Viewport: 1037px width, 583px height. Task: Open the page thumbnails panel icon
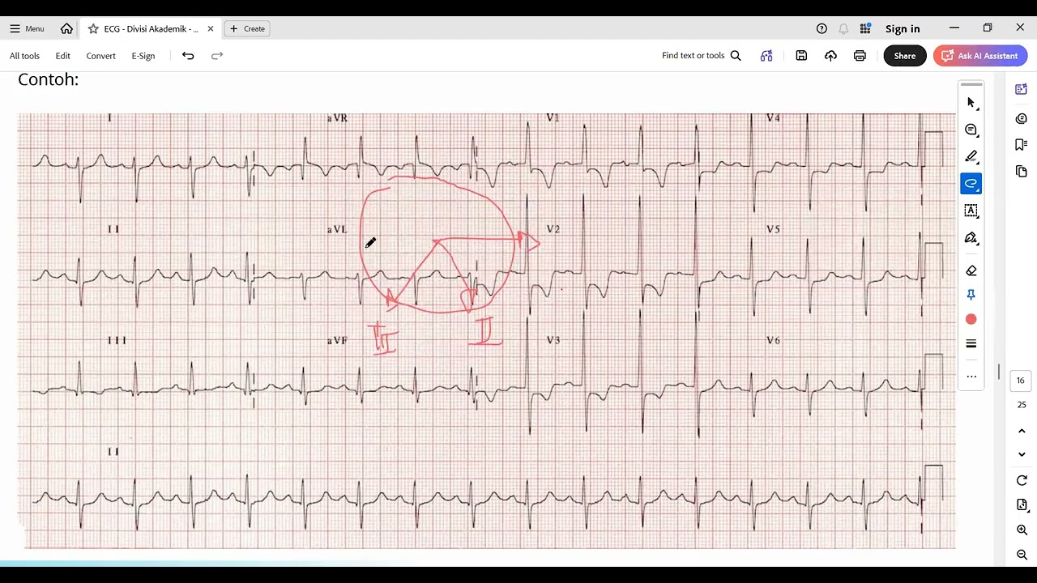(x=1021, y=171)
